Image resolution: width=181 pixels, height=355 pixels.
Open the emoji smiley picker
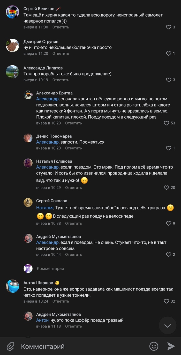coord(154,346)
